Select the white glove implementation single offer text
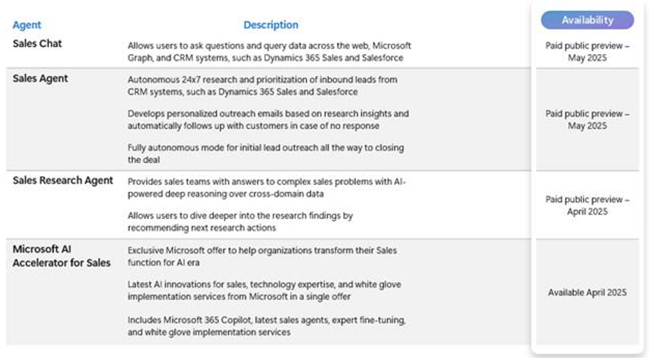Screen dimensions: 649x358 (x=264, y=291)
